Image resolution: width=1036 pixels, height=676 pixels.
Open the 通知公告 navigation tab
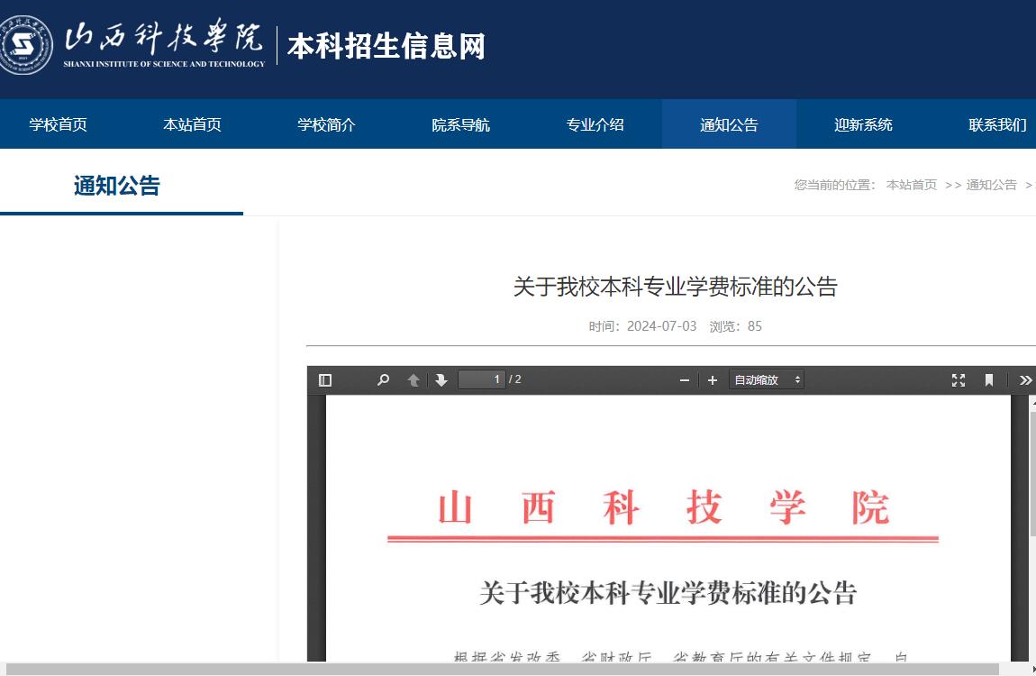[728, 124]
